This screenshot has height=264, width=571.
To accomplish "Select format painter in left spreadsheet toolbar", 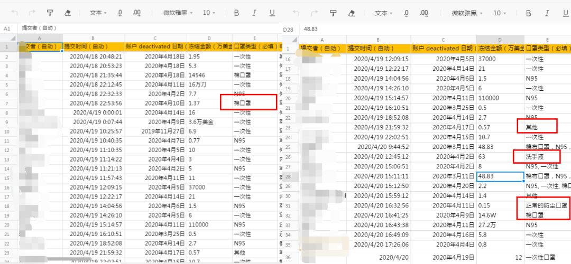I will 50,13.
